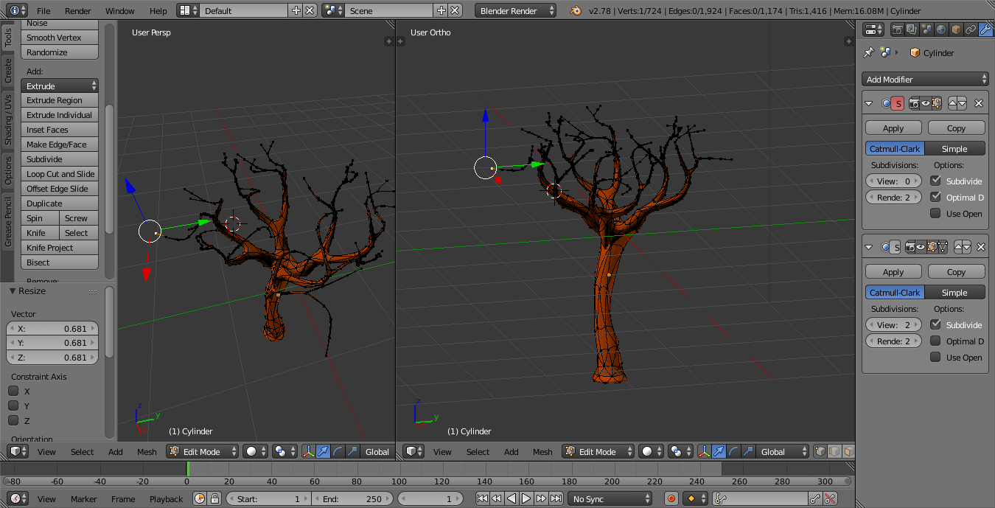Enable Use Open checkbox in first modifier

coord(935,214)
